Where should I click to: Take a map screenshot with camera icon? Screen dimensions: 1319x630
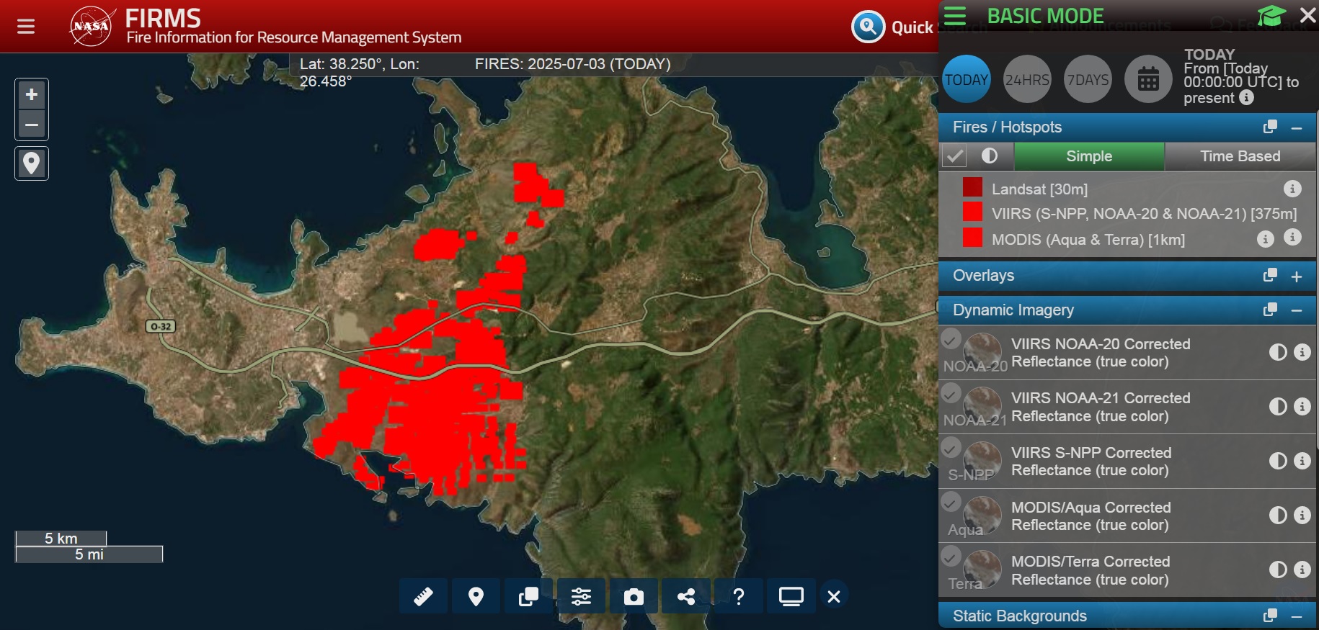634,596
